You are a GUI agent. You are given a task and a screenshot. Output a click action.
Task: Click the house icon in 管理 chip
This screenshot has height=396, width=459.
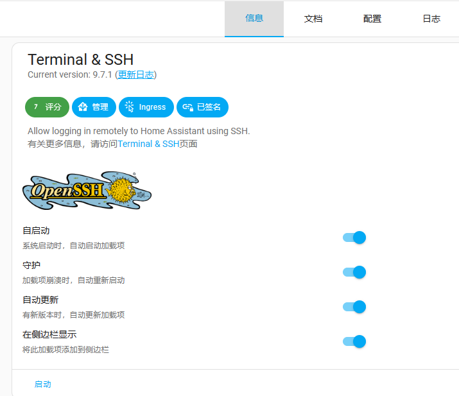(83, 107)
